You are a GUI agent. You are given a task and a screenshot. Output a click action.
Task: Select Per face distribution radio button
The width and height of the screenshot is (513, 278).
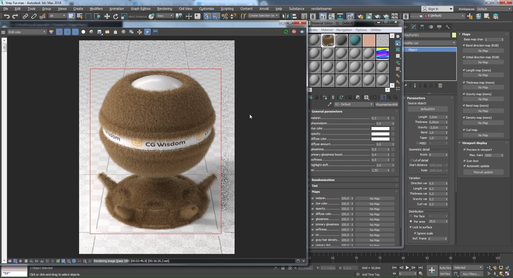411,216
